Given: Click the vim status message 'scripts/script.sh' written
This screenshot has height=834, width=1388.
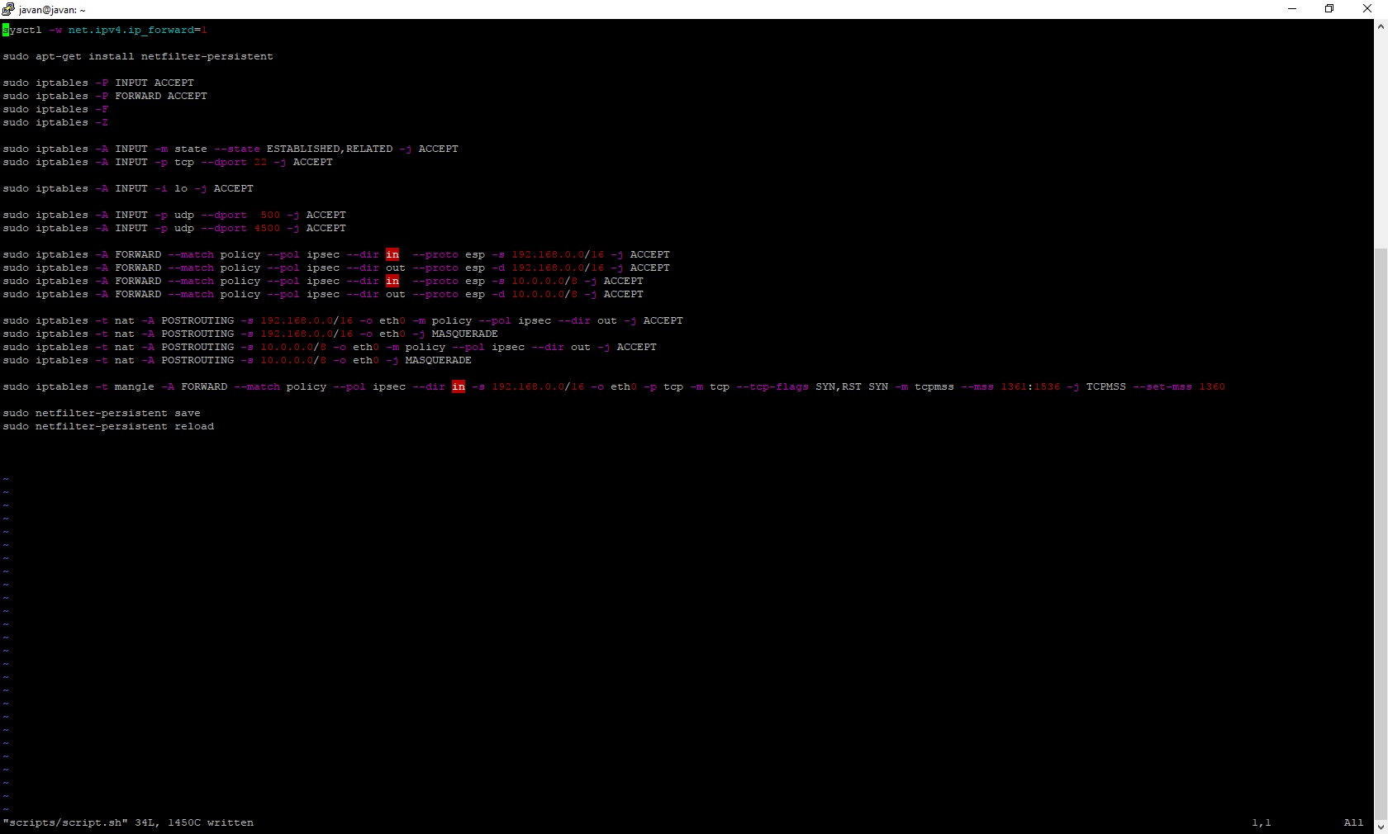Looking at the screenshot, I should [128, 822].
